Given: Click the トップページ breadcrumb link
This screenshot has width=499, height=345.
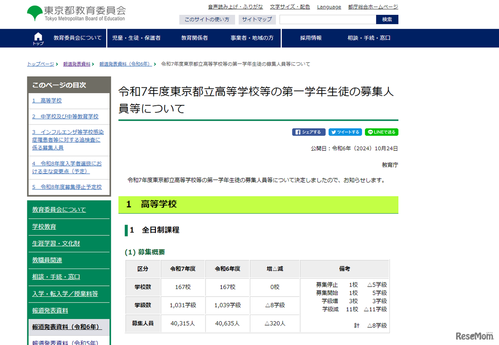Looking at the screenshot, I should pyautogui.click(x=40, y=64).
